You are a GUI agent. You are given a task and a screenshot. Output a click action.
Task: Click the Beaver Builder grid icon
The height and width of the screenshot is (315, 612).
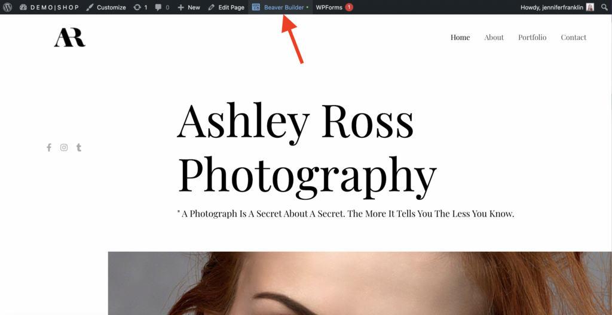pyautogui.click(x=256, y=7)
